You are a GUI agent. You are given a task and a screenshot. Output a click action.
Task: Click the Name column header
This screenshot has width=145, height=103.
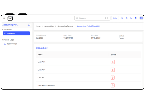pyautogui.click(x=40, y=55)
